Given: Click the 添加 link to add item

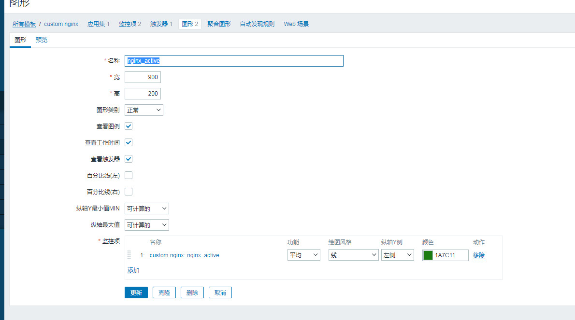Looking at the screenshot, I should pyautogui.click(x=133, y=270).
